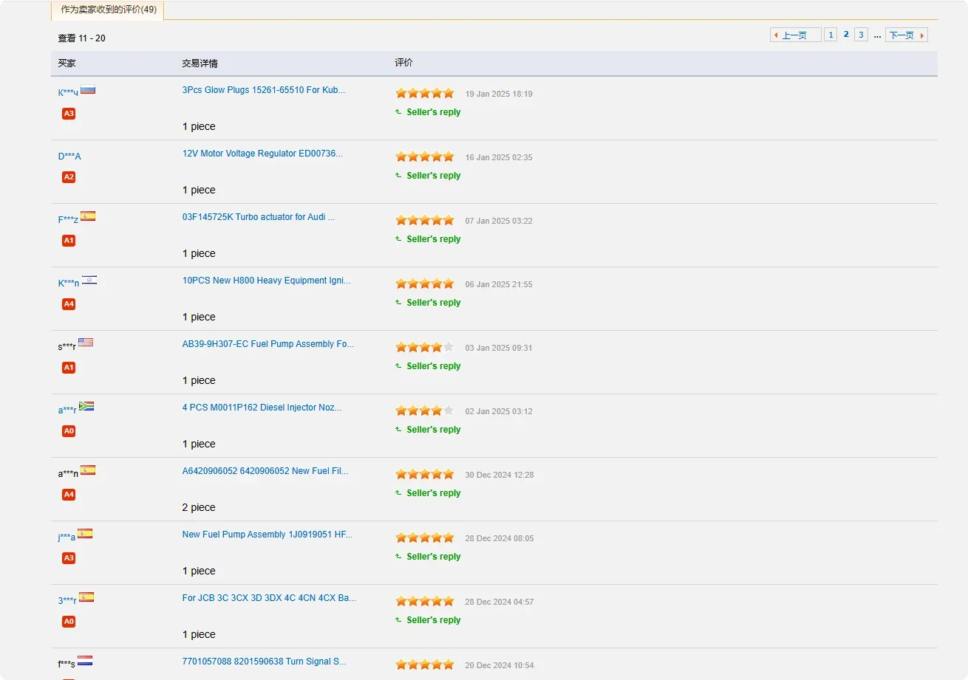Click the Israeli flag beside buyer K***n
The height and width of the screenshot is (680, 968).
[89, 280]
